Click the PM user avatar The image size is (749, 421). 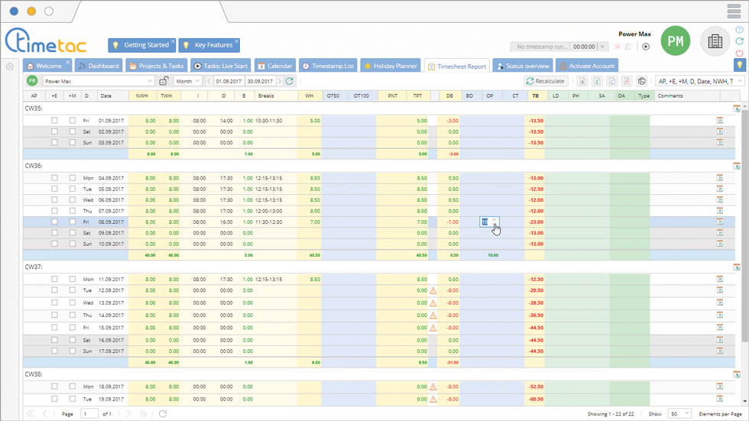tap(675, 41)
